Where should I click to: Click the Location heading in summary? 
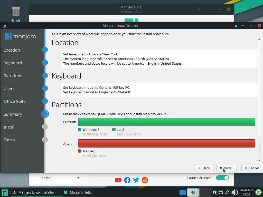[x=65, y=43]
